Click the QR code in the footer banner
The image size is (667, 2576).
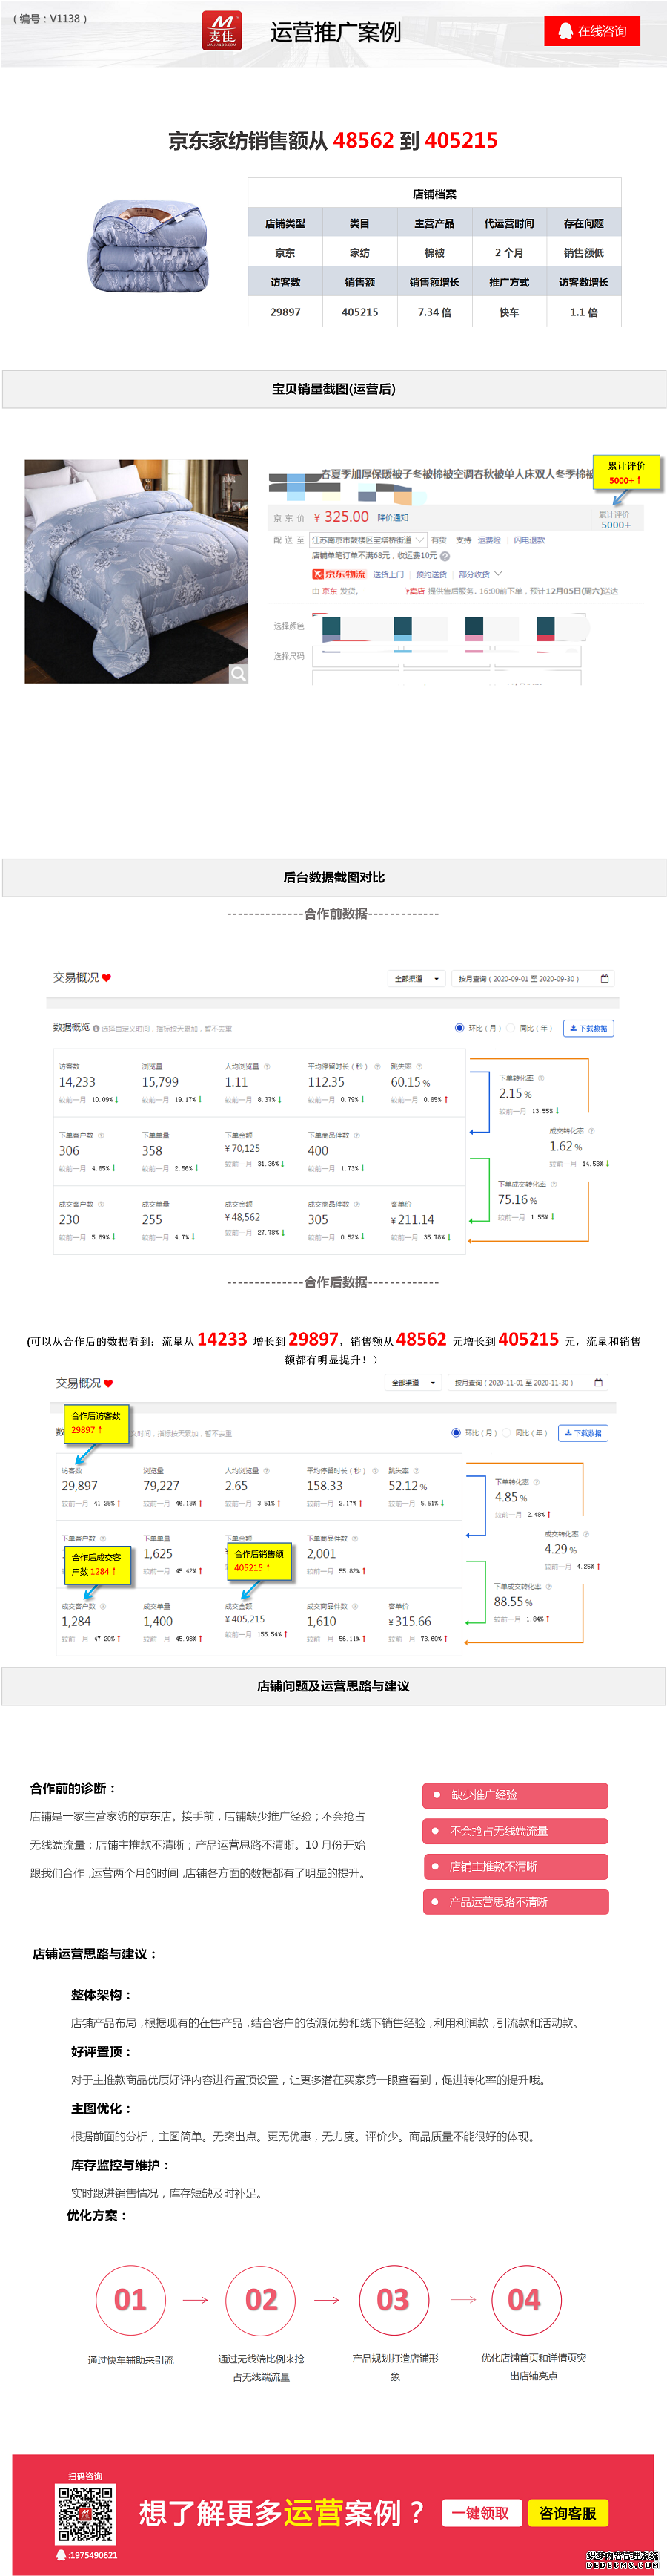pos(85,2513)
